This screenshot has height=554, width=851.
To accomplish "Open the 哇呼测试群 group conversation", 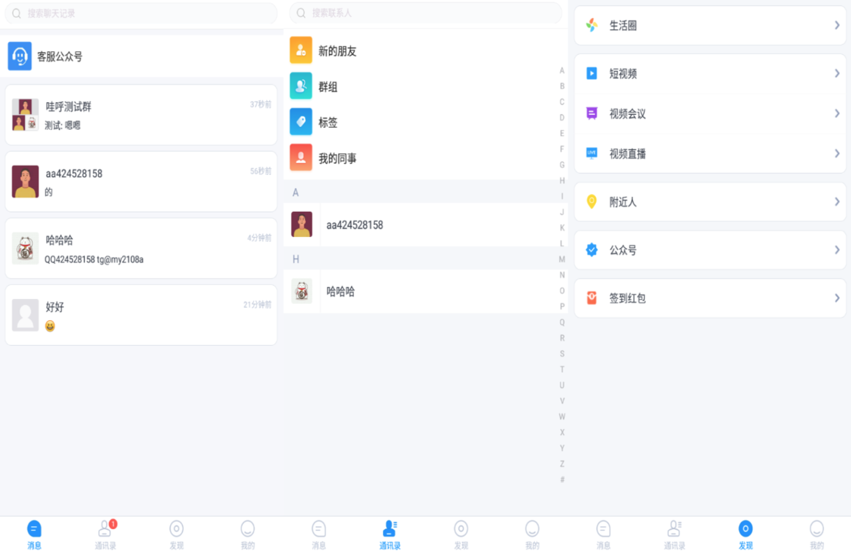I will pyautogui.click(x=141, y=115).
